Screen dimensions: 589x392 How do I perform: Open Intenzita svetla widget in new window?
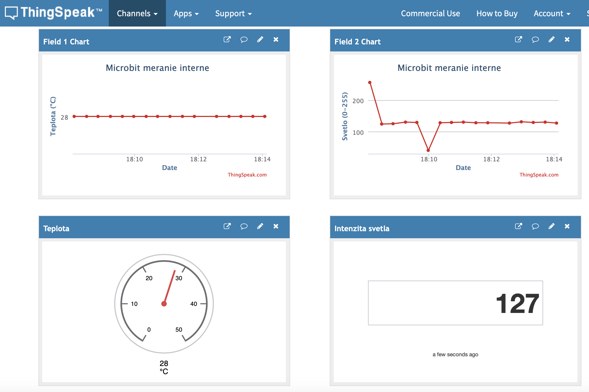pos(518,226)
